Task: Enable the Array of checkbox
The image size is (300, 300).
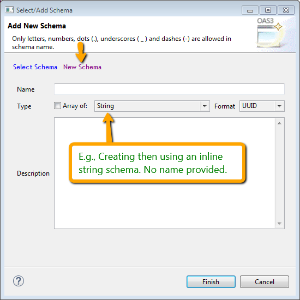Action: coord(57,106)
